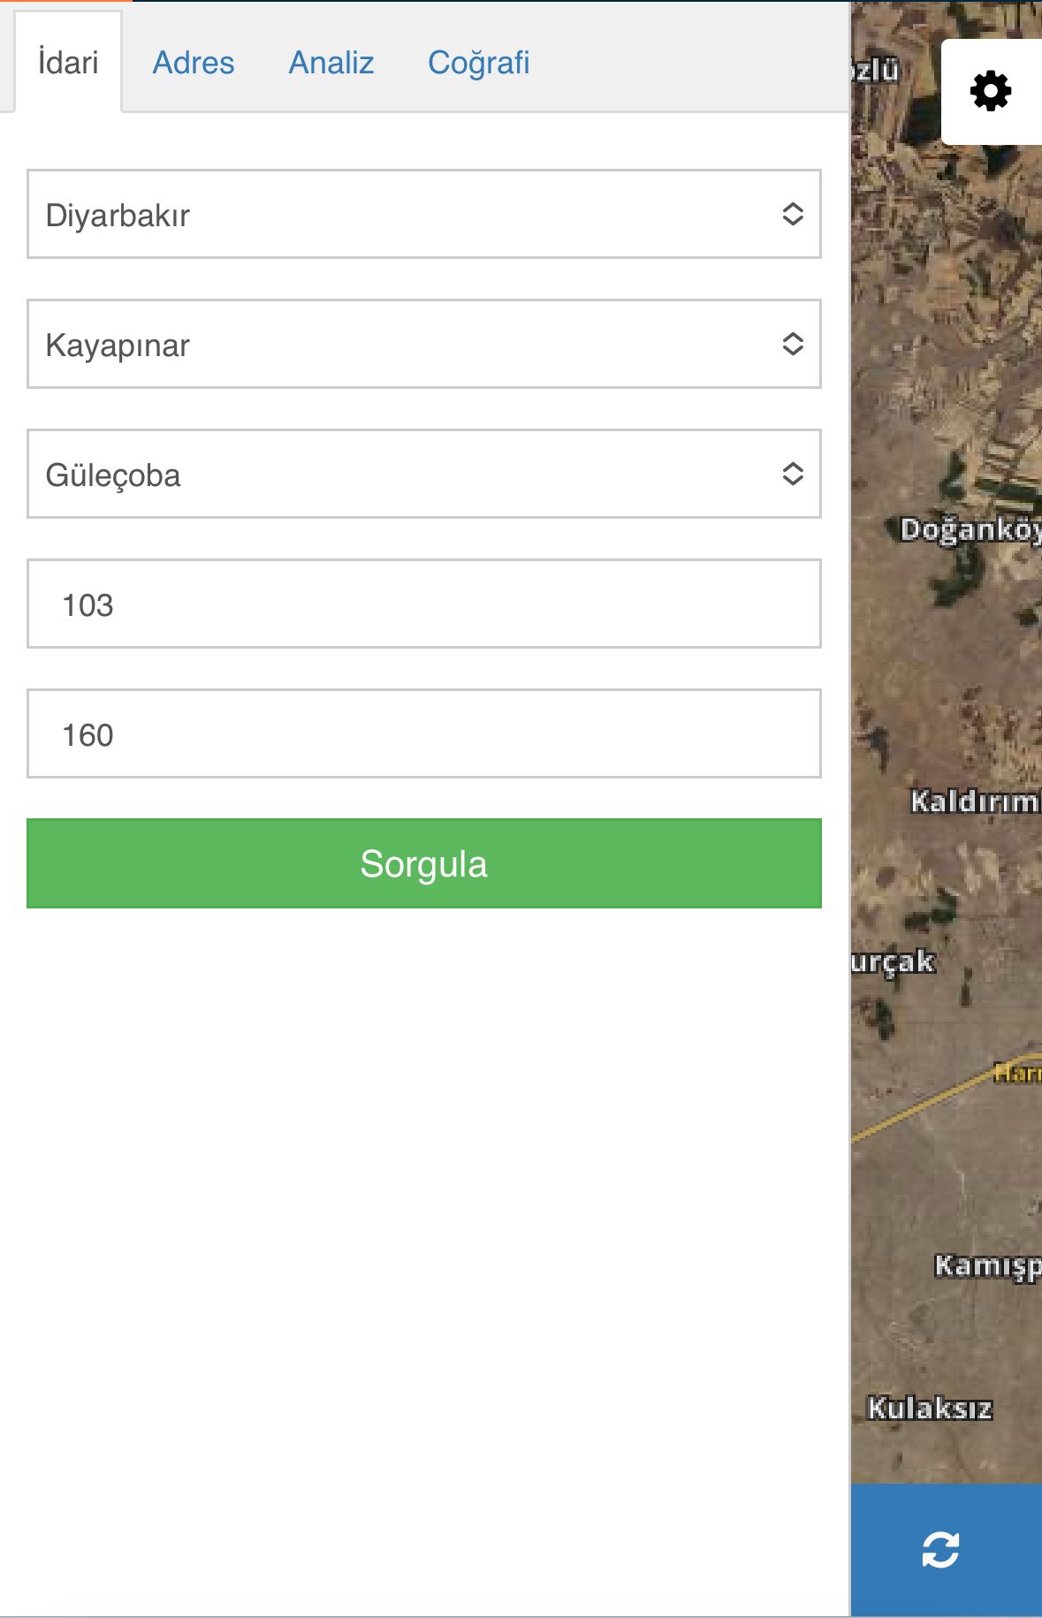Open the Güleçoba neighborhood dropdown
The image size is (1042, 1618).
coord(424,474)
